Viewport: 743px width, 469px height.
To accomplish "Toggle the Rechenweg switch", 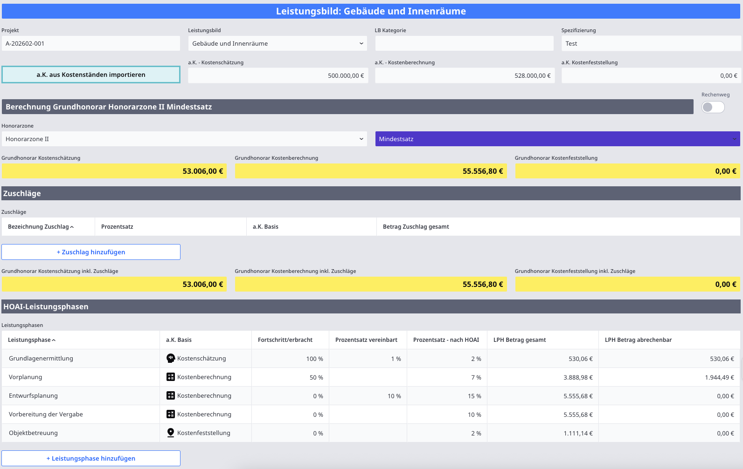I will [713, 107].
